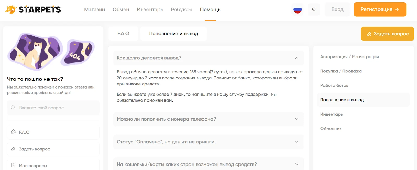Click the 'Что то пошло не так?' heading
Image resolution: width=417 pixels, height=170 pixels.
35,79
